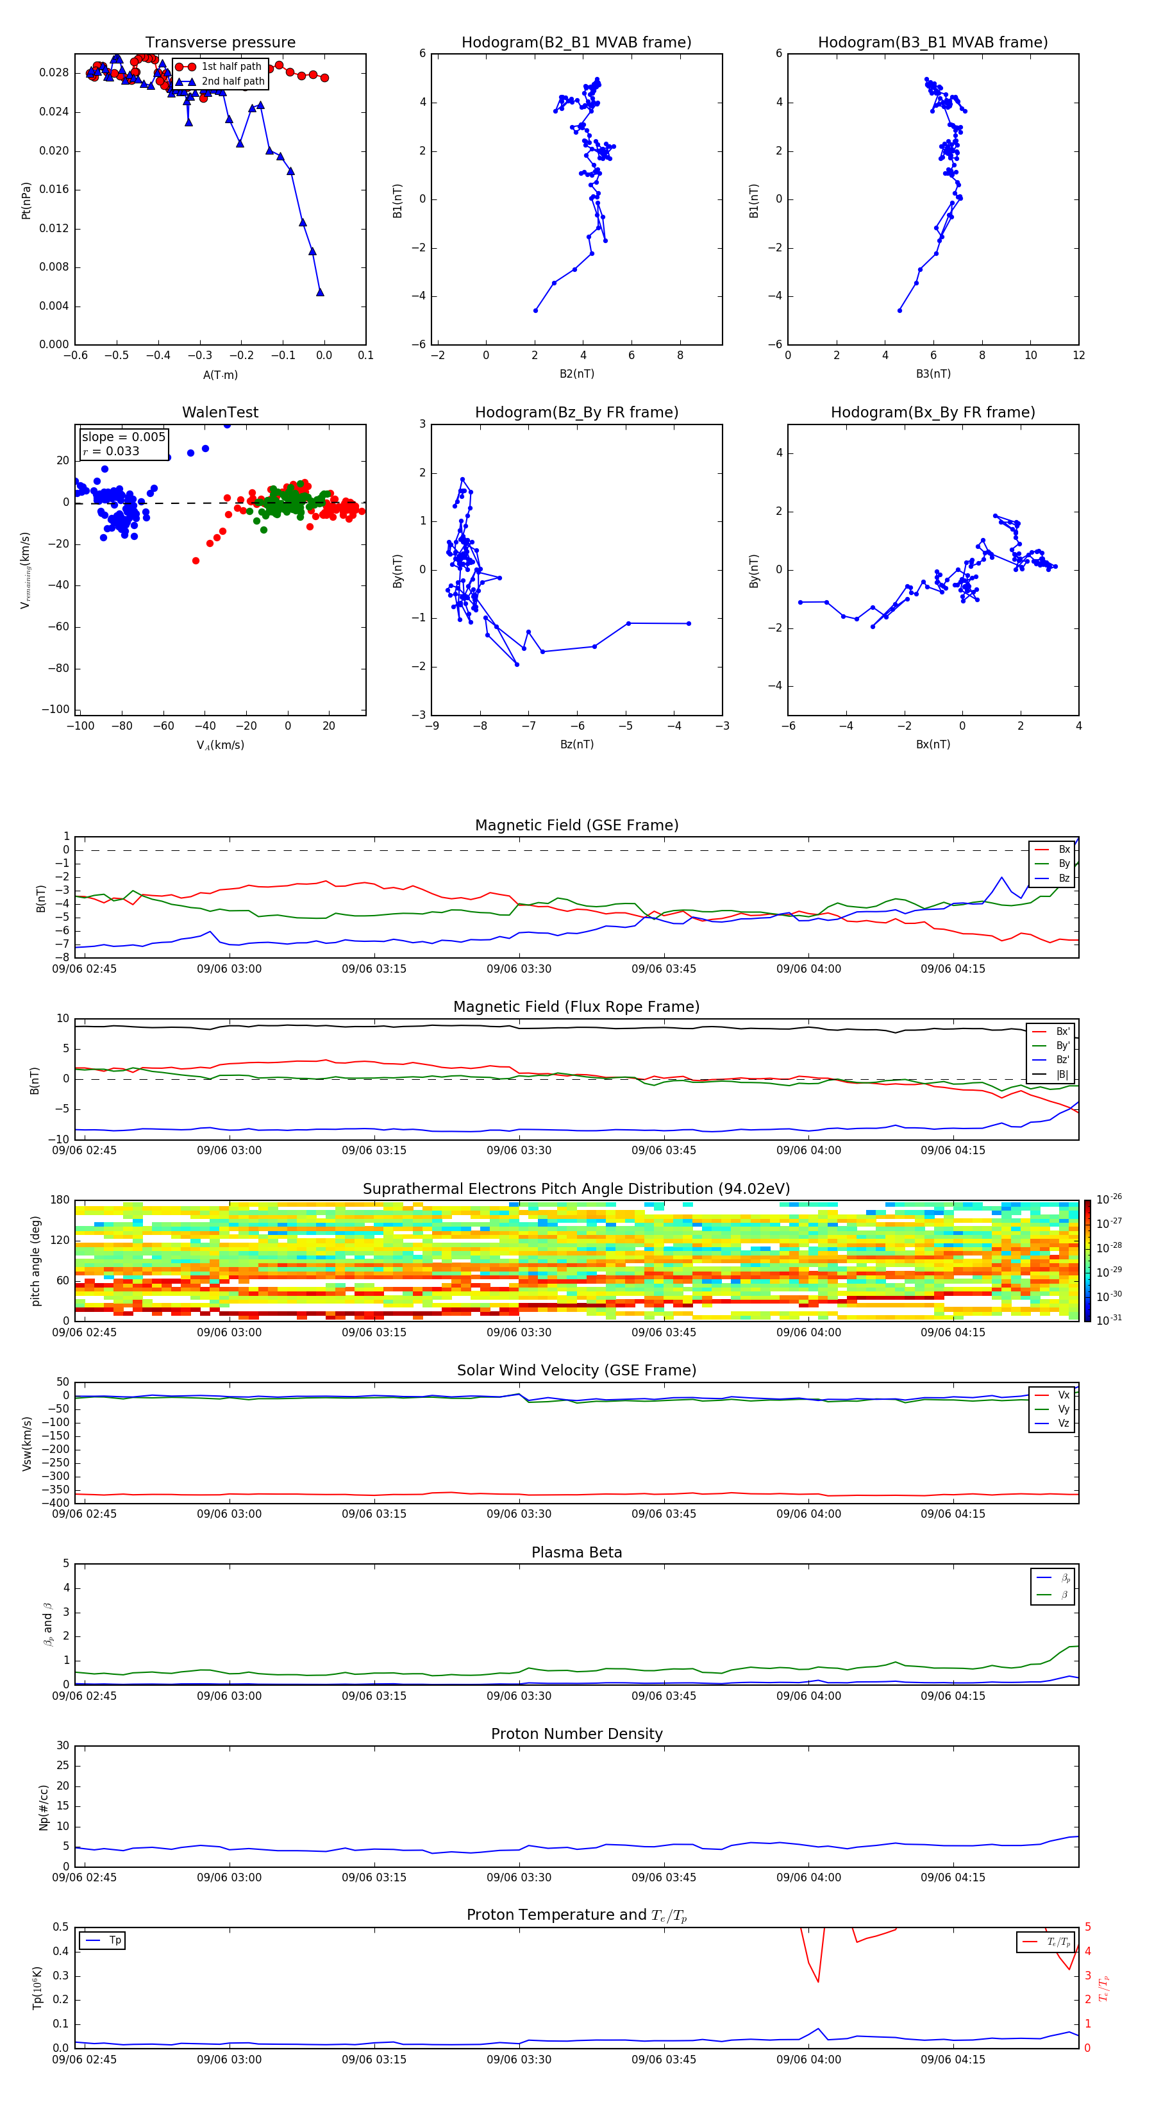Click the Vx legend entry in velocity plot
This screenshot has height=2116, width=1154.
(x=1052, y=1396)
